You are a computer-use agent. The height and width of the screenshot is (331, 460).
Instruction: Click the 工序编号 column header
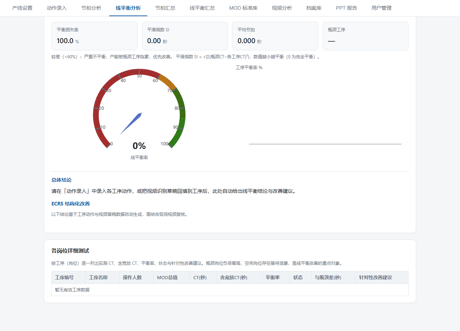[68, 277]
